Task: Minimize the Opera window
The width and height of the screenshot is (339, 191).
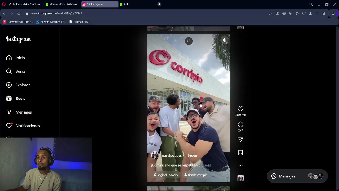Action: tap(319, 4)
